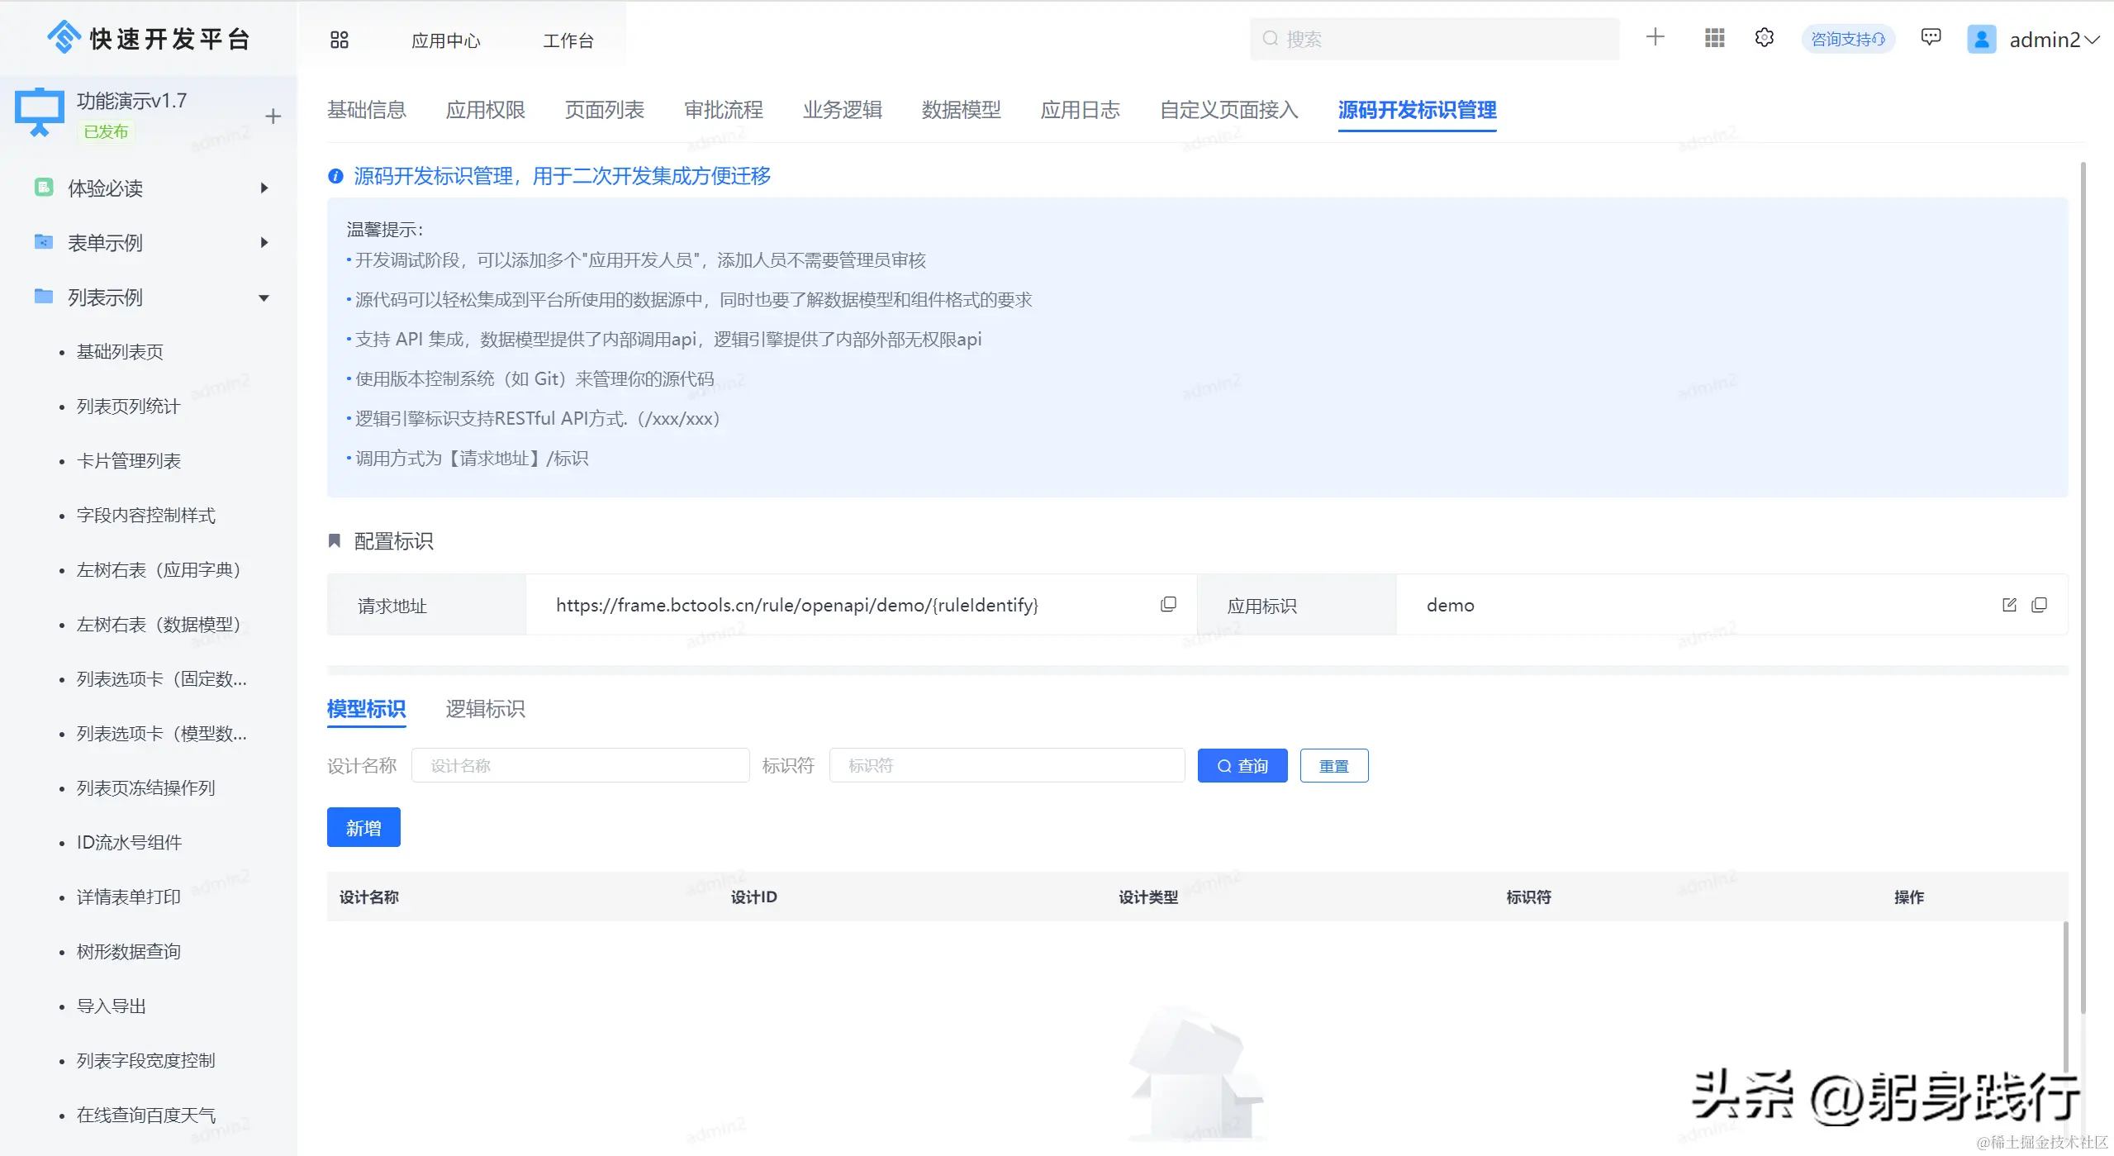Click the 咨询支持 support button
The width and height of the screenshot is (2114, 1156).
click(1847, 39)
